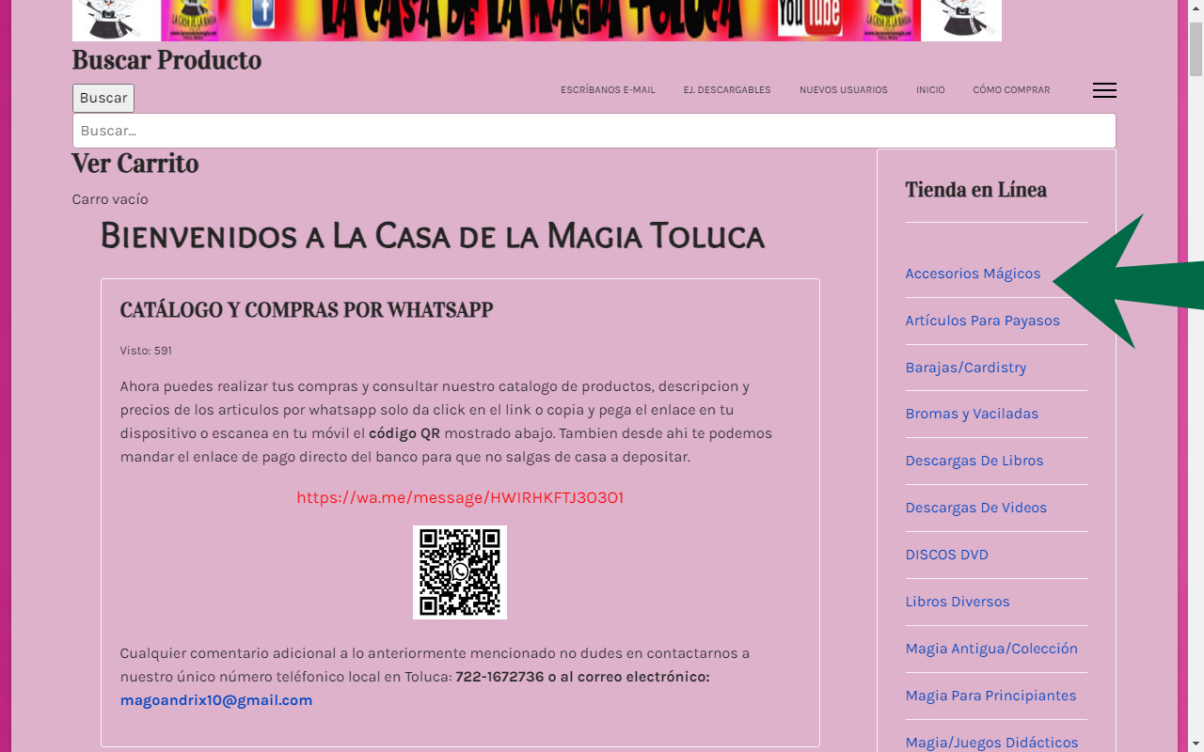The image size is (1204, 752).
Task: Select Nuevos Usuarios in the navigation
Action: click(x=844, y=90)
